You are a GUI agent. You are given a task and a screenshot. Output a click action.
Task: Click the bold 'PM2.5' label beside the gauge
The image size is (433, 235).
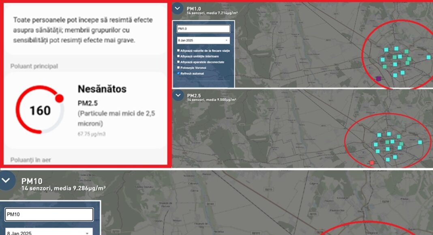88,103
